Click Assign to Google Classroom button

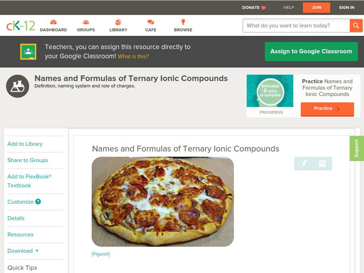(311, 51)
